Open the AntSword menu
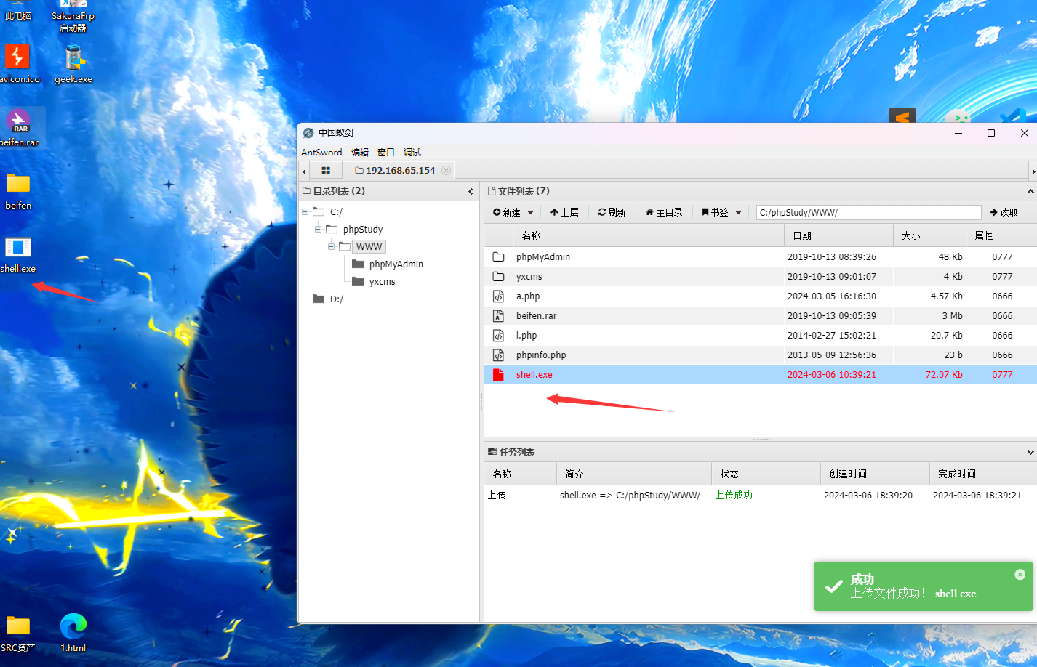 point(321,153)
